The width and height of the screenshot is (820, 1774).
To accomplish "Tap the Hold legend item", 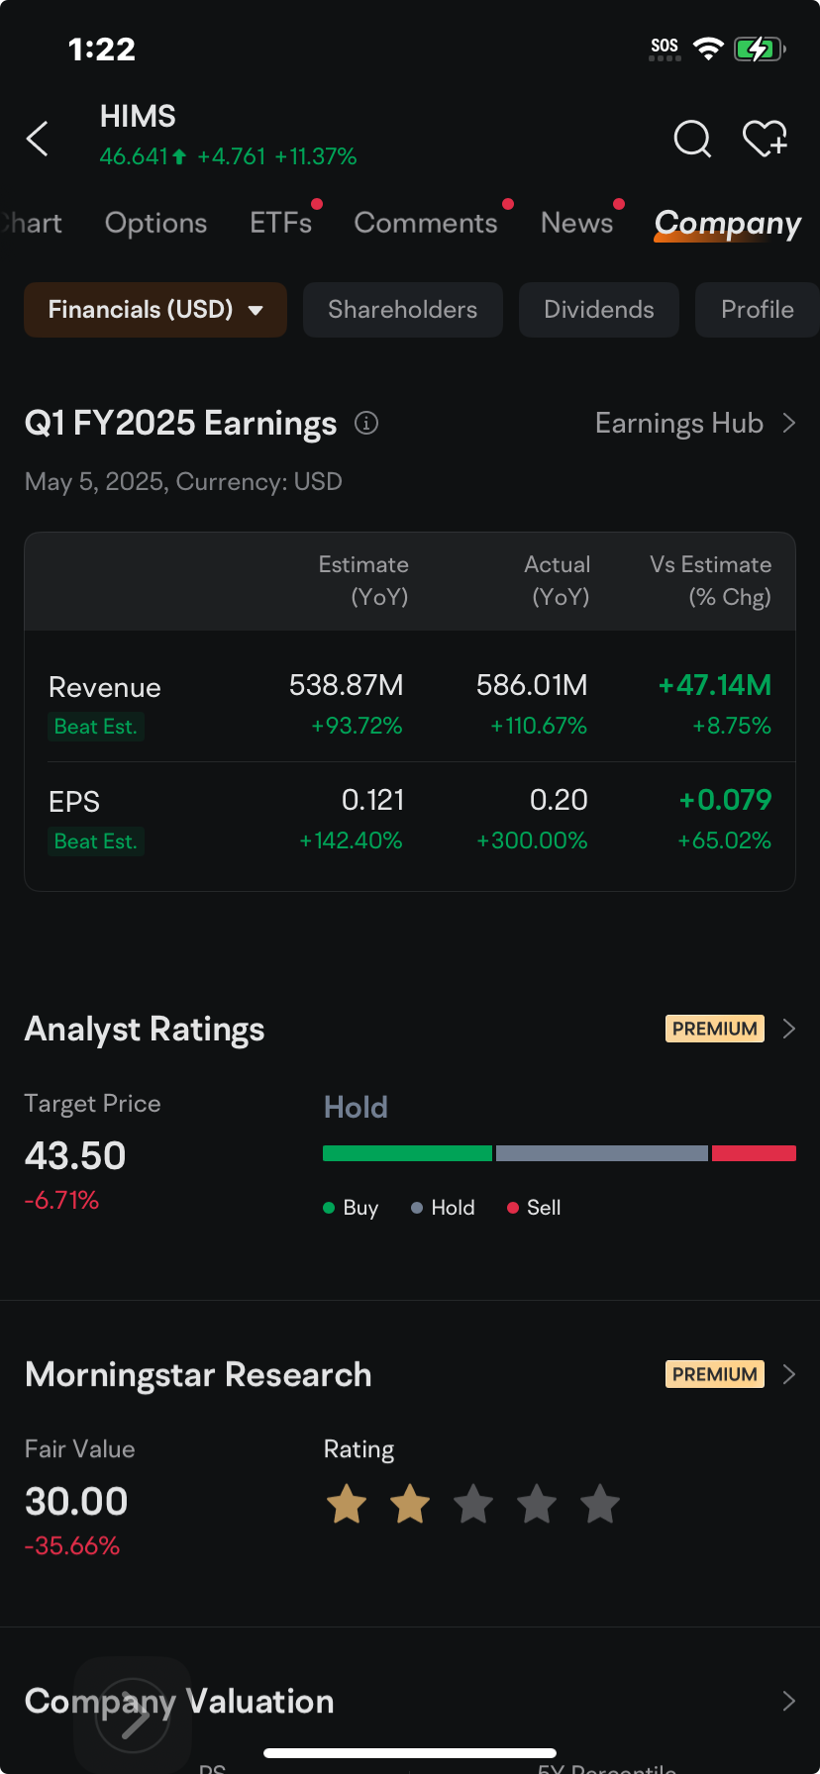I will (443, 1208).
